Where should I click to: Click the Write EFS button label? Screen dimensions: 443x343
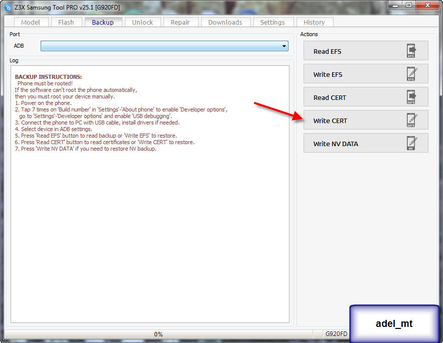(328, 75)
